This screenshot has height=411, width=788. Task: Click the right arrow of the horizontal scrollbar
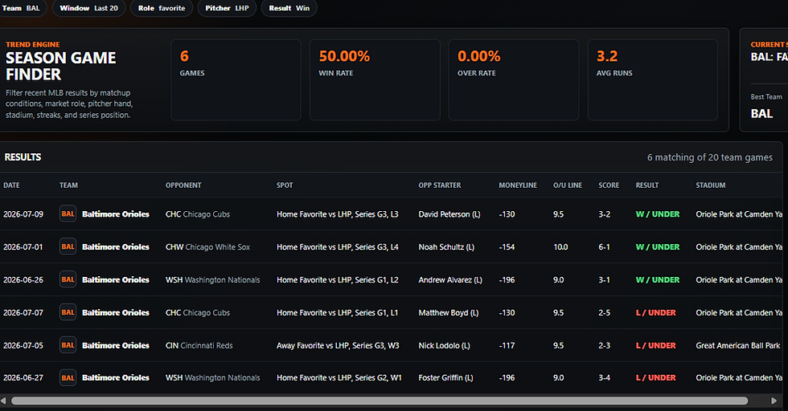[774, 401]
